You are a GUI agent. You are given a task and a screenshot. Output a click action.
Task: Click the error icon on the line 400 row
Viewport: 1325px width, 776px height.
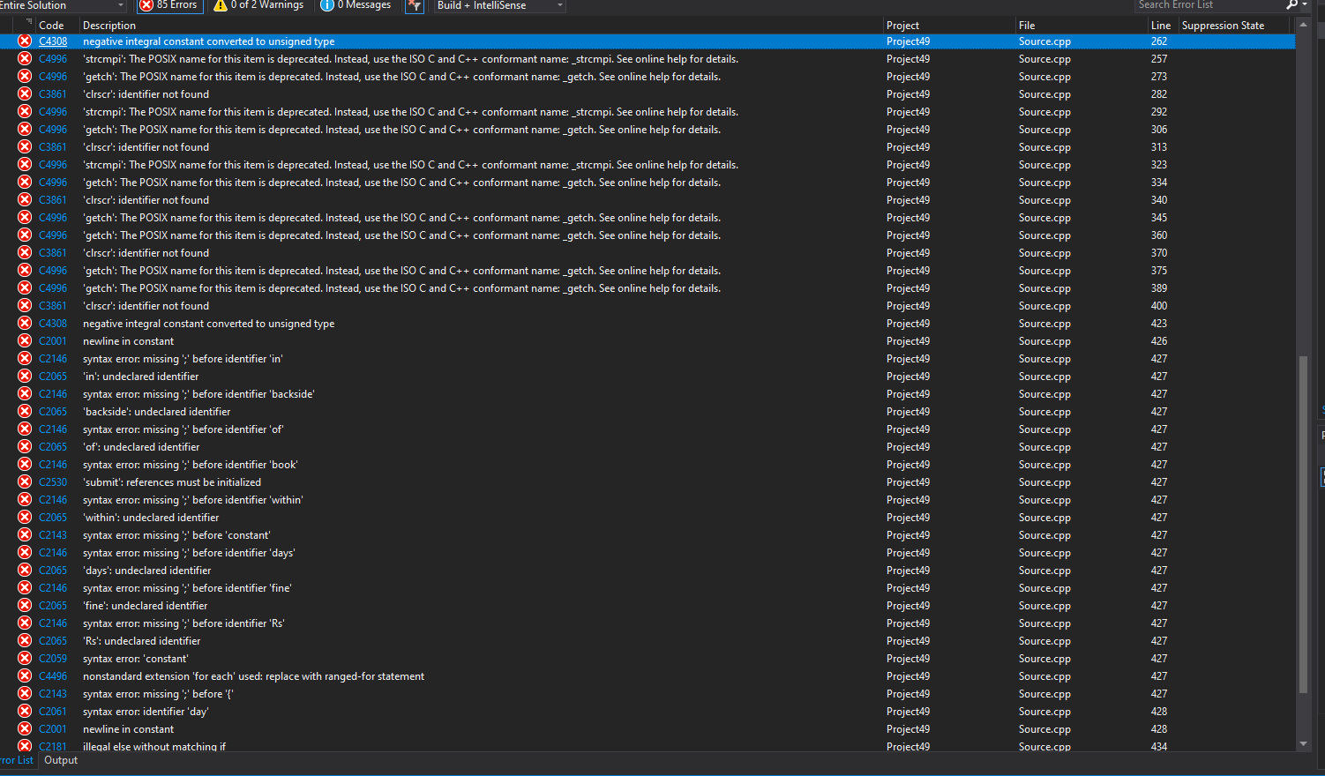[x=25, y=306]
